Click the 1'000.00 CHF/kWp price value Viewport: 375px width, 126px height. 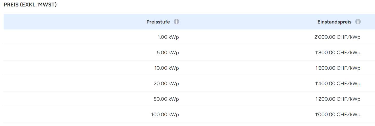coord(338,115)
